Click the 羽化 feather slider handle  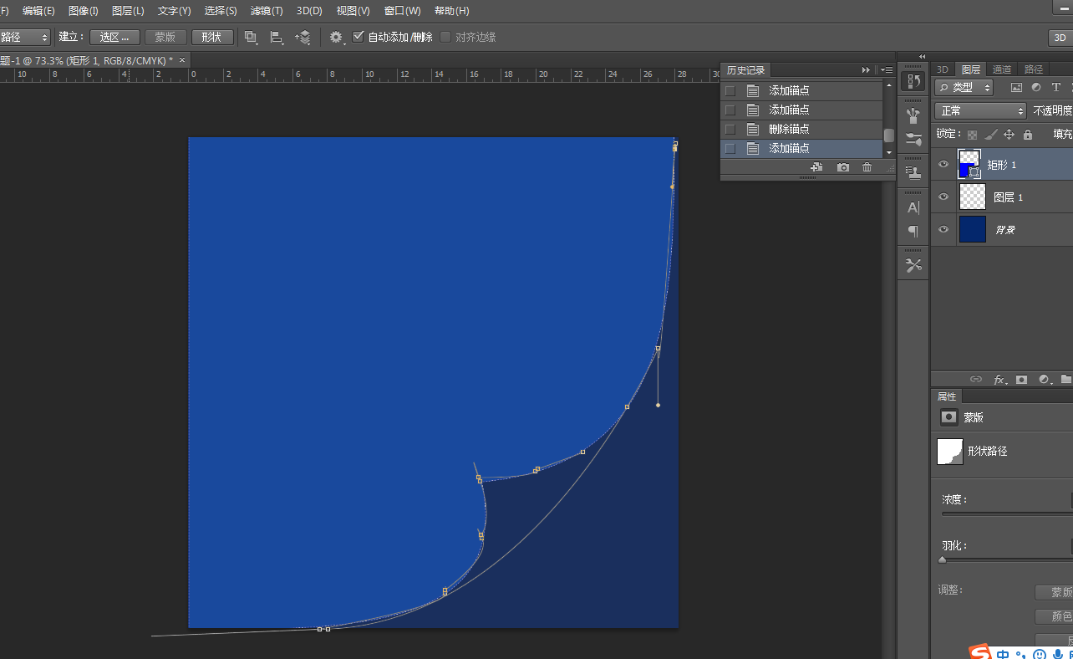point(943,560)
